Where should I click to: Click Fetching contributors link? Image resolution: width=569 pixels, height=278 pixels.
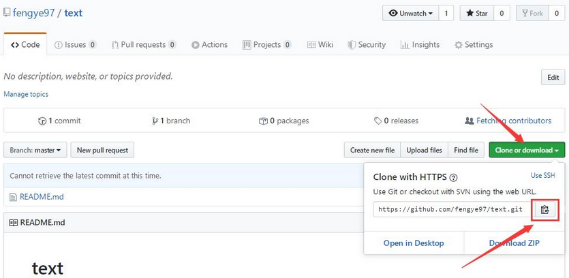tap(514, 121)
